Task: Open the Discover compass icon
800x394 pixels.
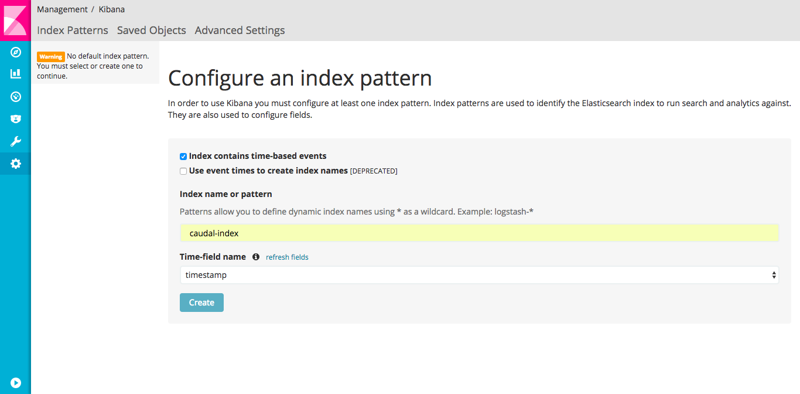Action: [x=16, y=53]
